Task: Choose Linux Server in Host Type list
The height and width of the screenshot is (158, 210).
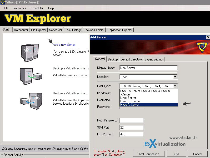Action: pos(148,98)
